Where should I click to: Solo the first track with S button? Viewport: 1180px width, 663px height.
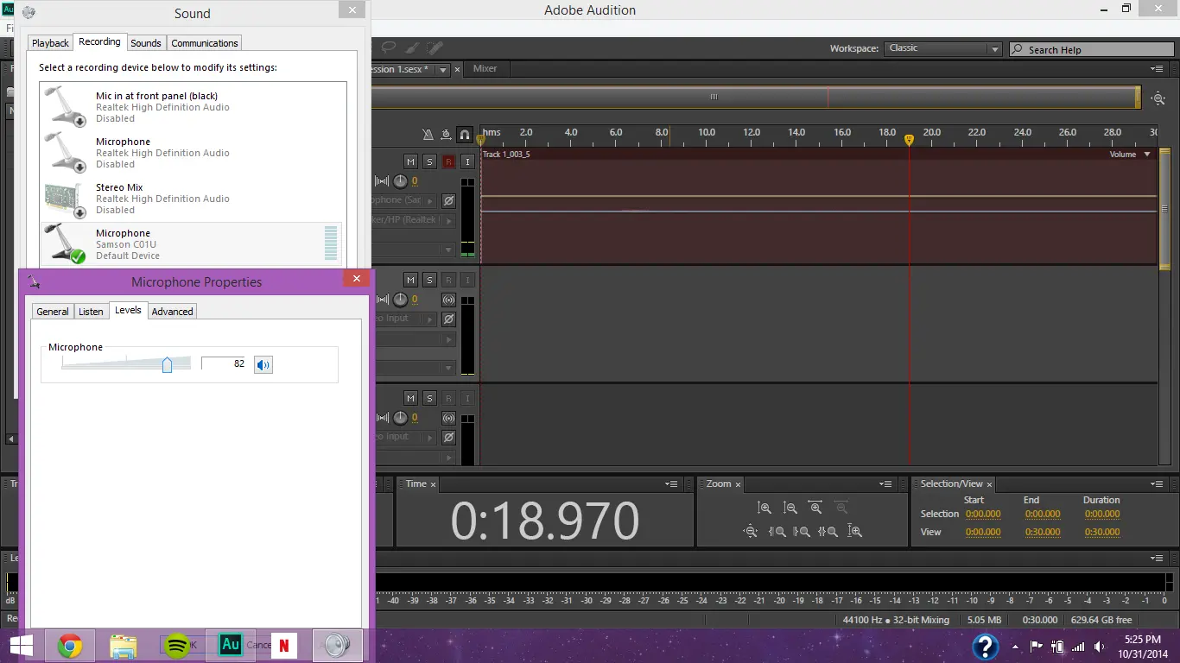[x=429, y=161]
